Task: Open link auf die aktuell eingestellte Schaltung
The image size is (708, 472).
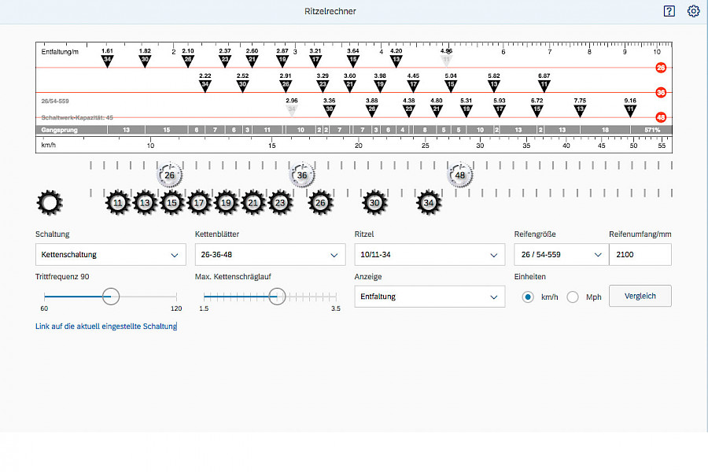Action: [106, 326]
